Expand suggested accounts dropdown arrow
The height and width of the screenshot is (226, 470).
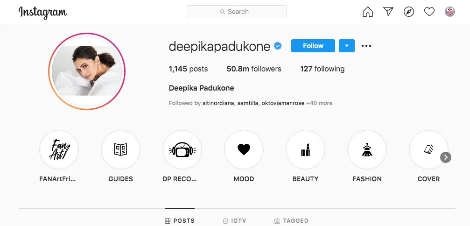(347, 46)
